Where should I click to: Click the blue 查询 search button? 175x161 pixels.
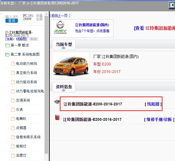12,21
